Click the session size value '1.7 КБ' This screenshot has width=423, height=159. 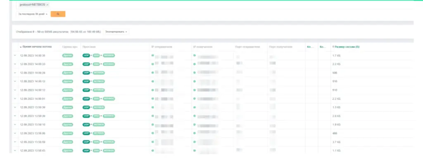pos(336,55)
